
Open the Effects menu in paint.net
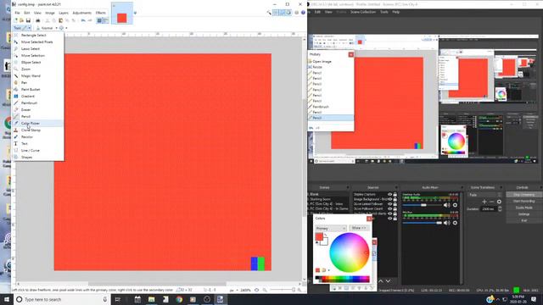101,13
